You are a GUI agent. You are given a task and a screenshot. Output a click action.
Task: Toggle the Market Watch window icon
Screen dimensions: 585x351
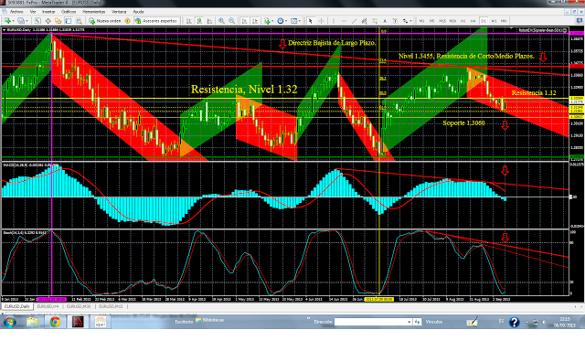click(37, 21)
